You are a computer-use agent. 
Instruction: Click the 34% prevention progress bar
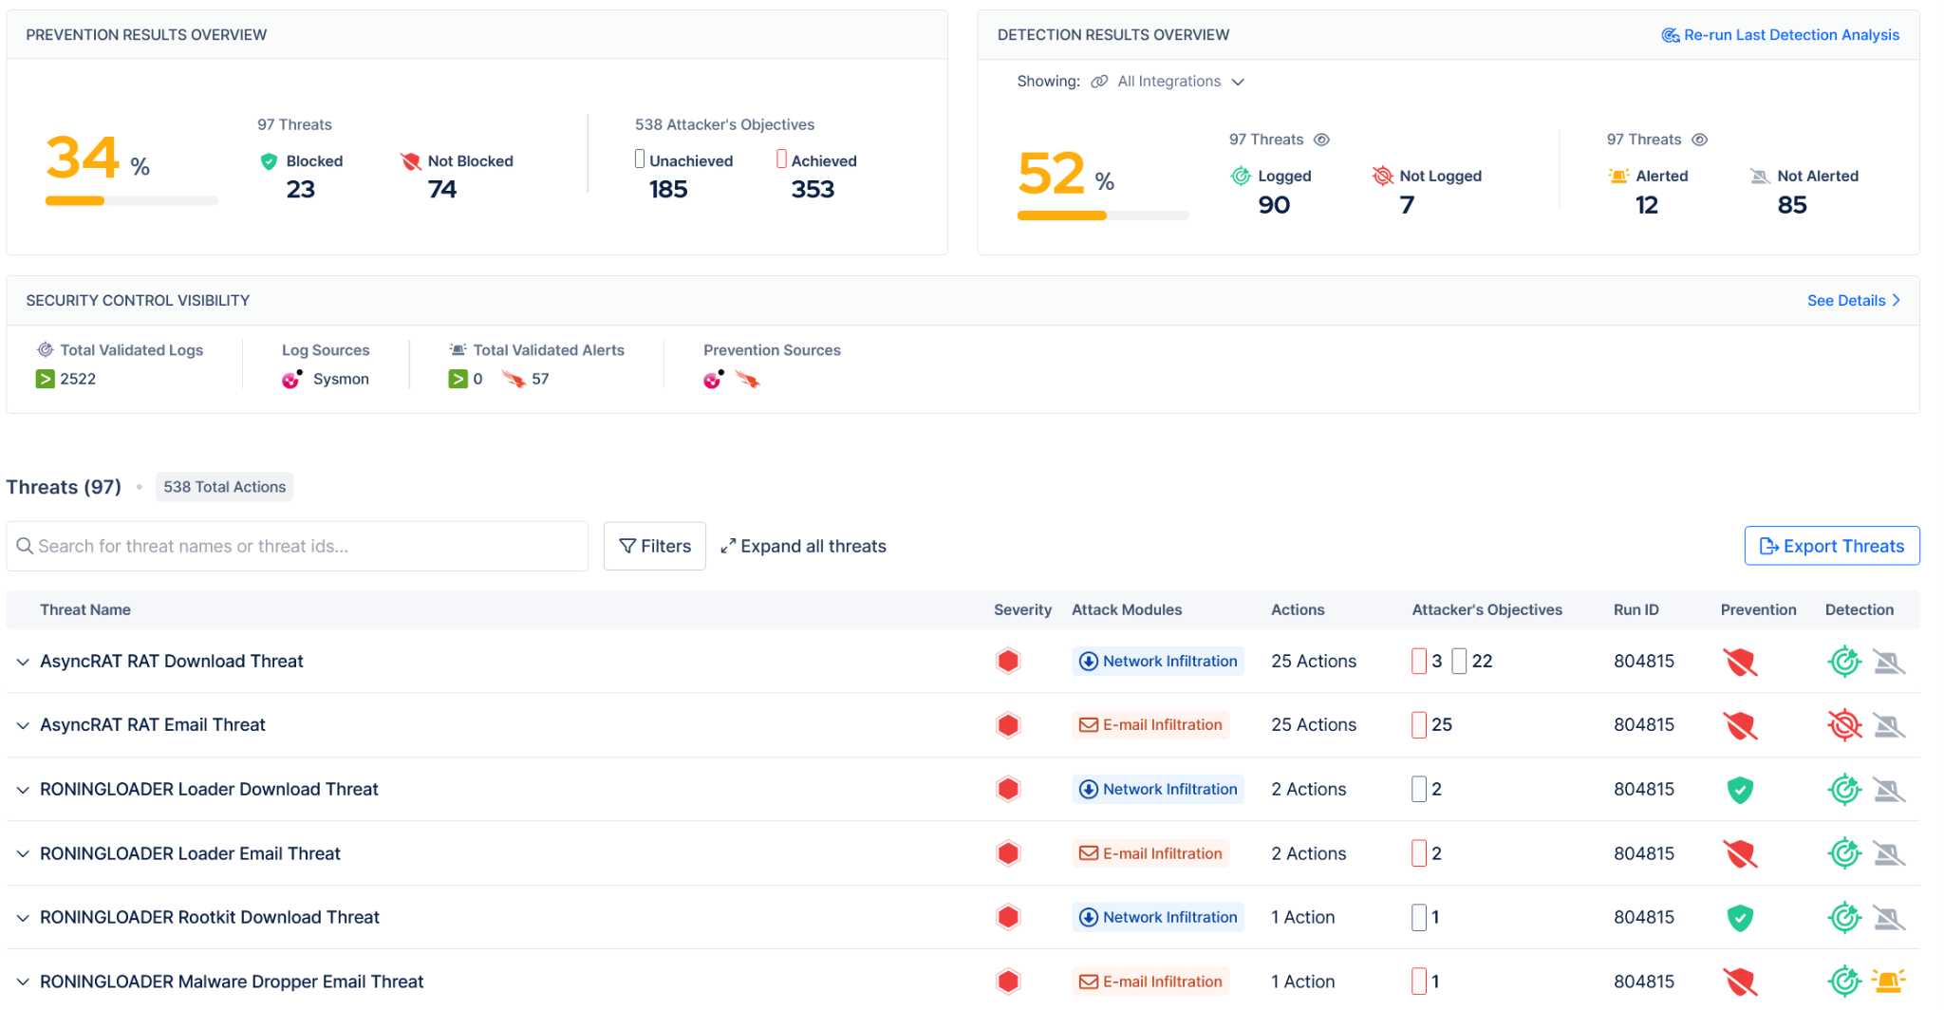pyautogui.click(x=131, y=200)
